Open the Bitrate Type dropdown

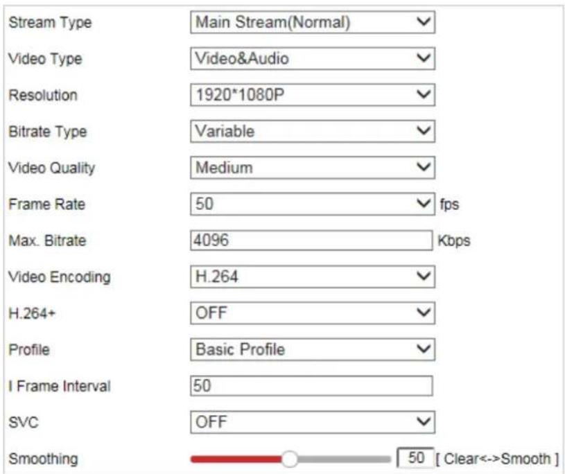pos(313,132)
